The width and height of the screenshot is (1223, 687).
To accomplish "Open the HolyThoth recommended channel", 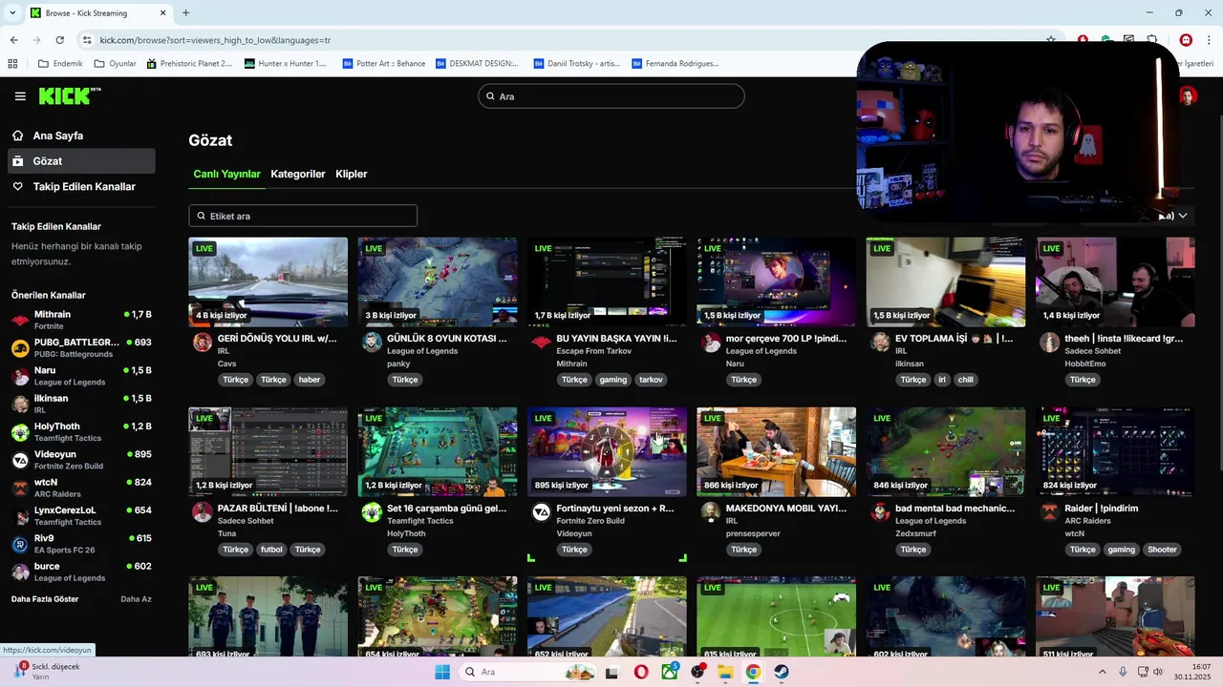I will [x=80, y=431].
